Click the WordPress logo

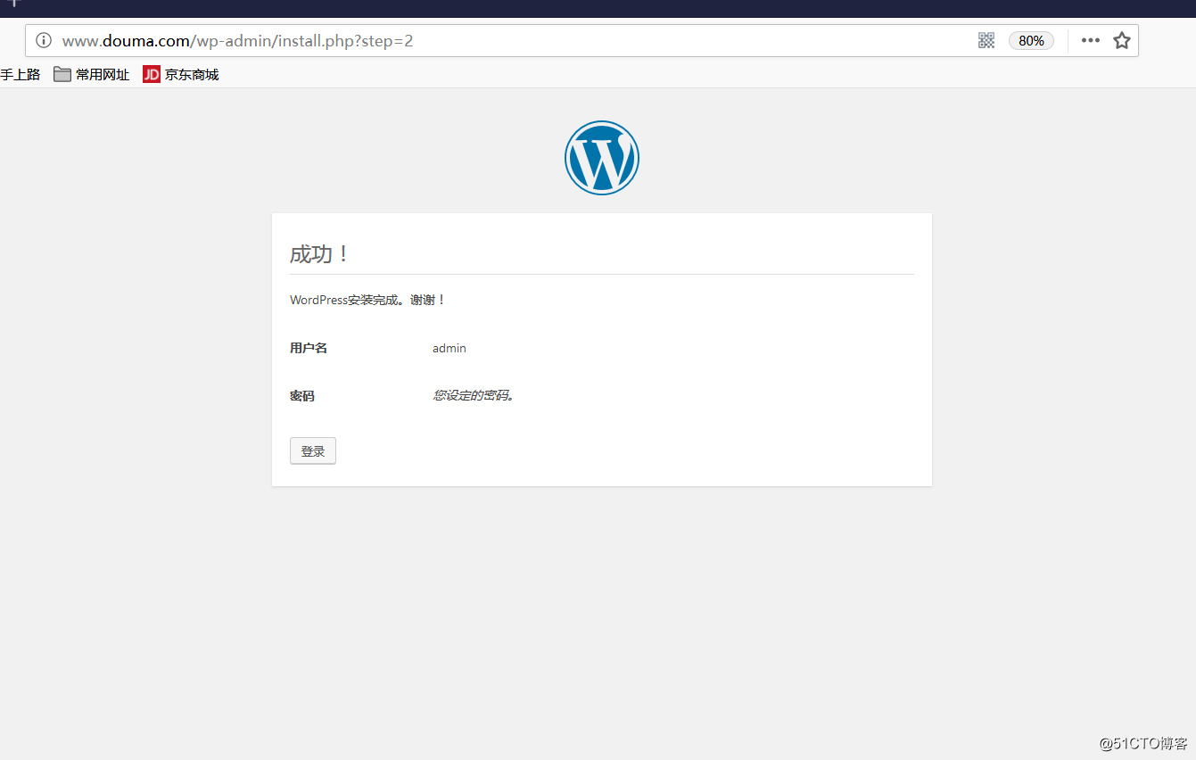click(x=602, y=158)
